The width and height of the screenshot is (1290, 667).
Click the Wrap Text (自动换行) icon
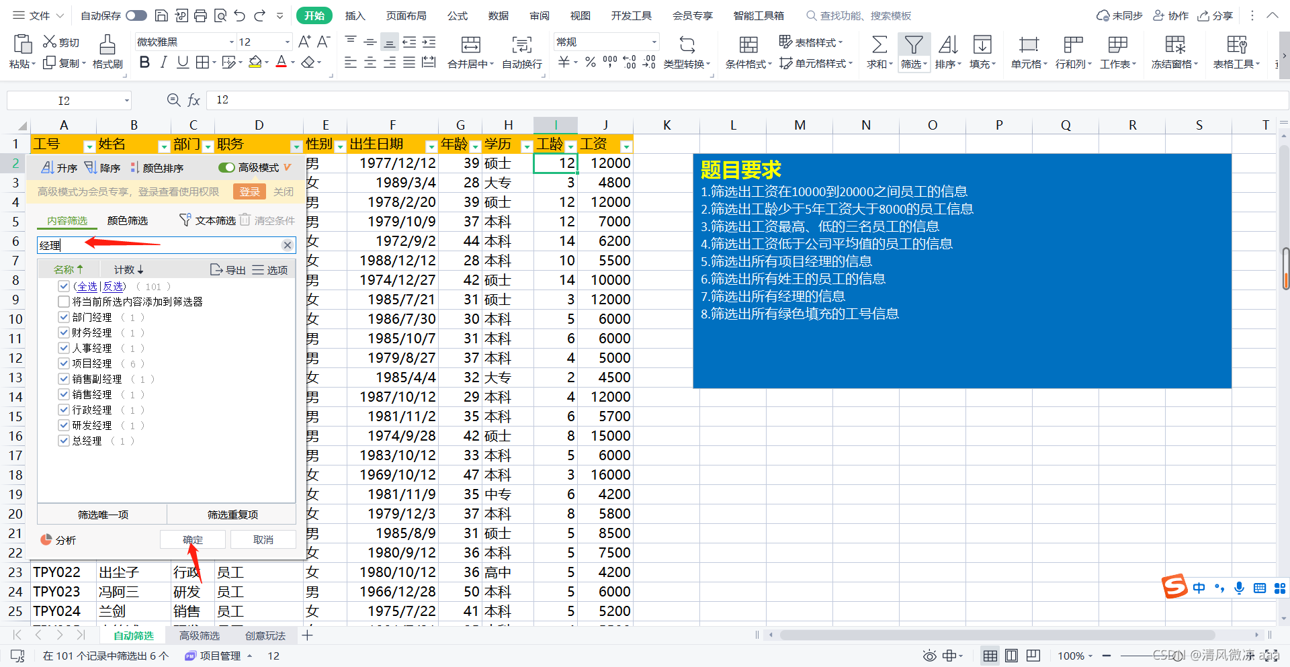coord(522,45)
